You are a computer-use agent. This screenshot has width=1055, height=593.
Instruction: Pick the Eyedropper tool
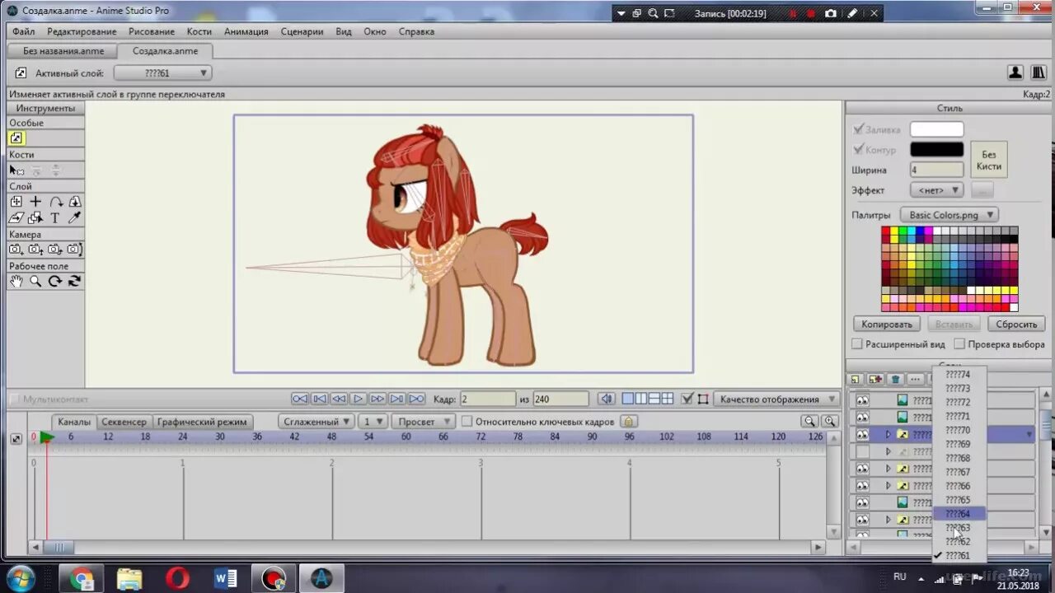click(x=74, y=218)
